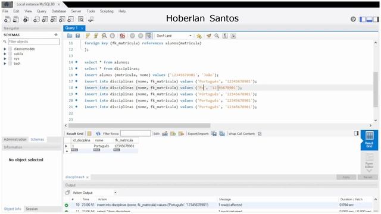
Task: Switch to Result Grid view button
Action: click(x=369, y=140)
